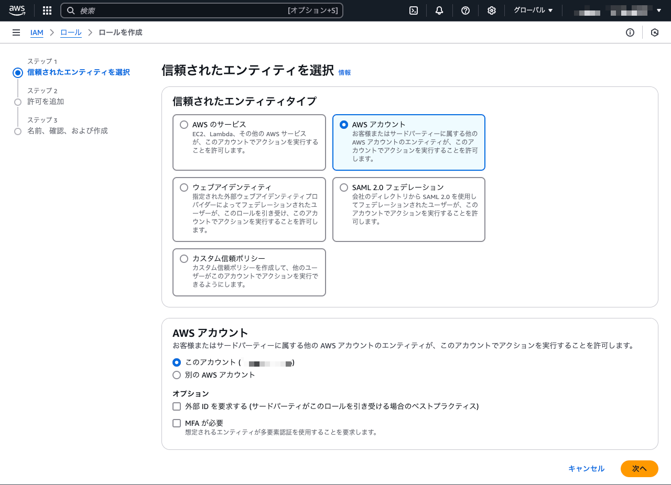Click the 信頼されたエンティティタイプ heading
This screenshot has width=671, height=485.
(x=244, y=102)
